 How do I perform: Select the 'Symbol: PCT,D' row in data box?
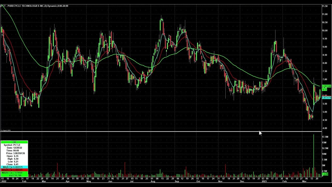14,145
